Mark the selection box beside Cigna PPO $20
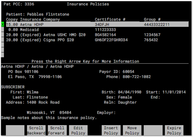Screen dimensions: 193x137 [3, 40]
